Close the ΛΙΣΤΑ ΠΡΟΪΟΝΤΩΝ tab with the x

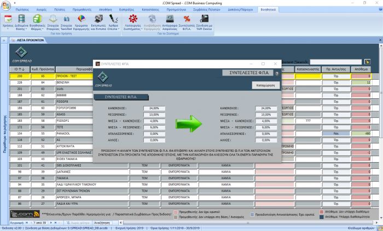tap(380, 40)
